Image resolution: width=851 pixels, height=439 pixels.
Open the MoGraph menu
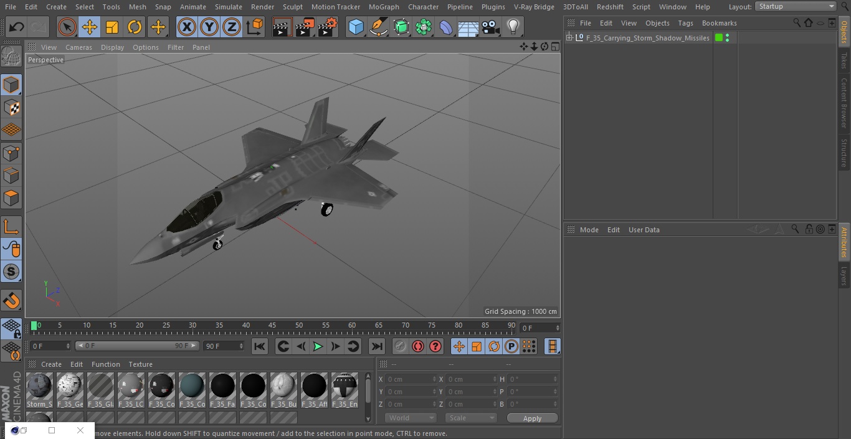(x=384, y=7)
